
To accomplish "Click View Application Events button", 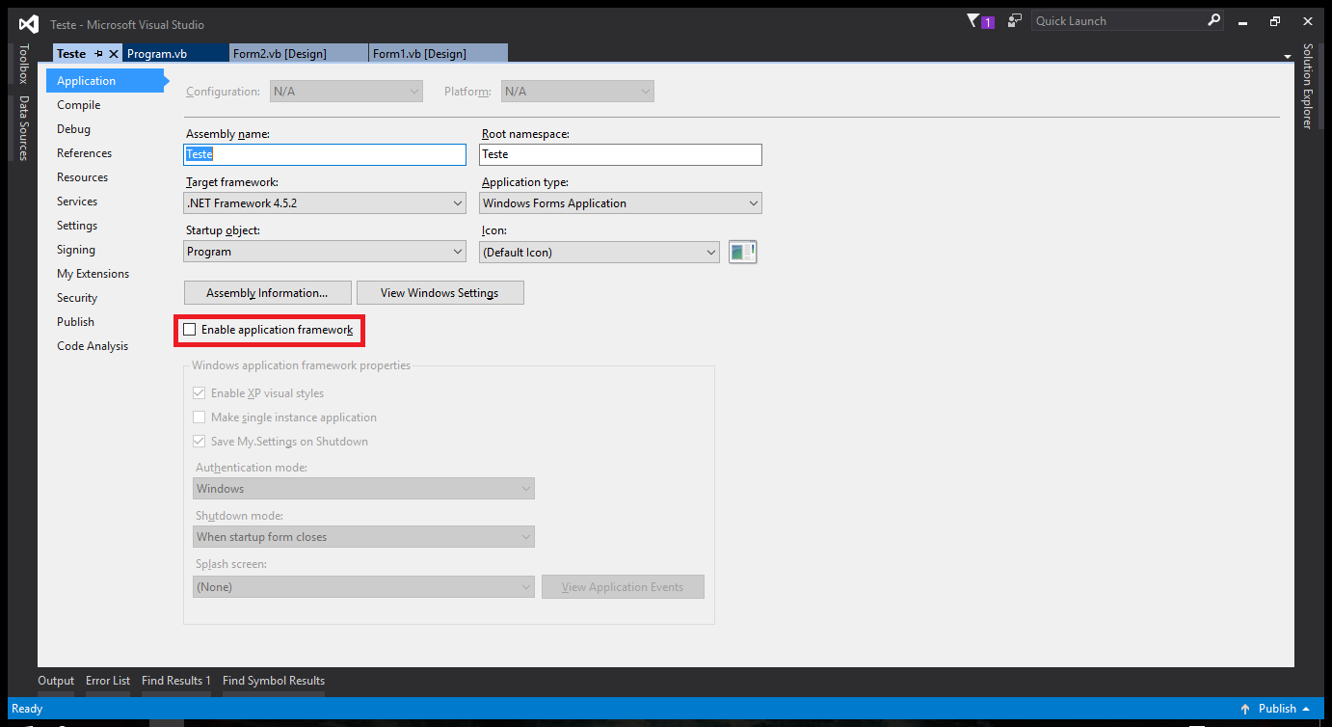I will coord(623,587).
